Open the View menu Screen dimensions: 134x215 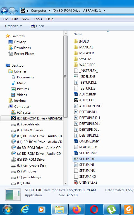[x=26, y=19]
